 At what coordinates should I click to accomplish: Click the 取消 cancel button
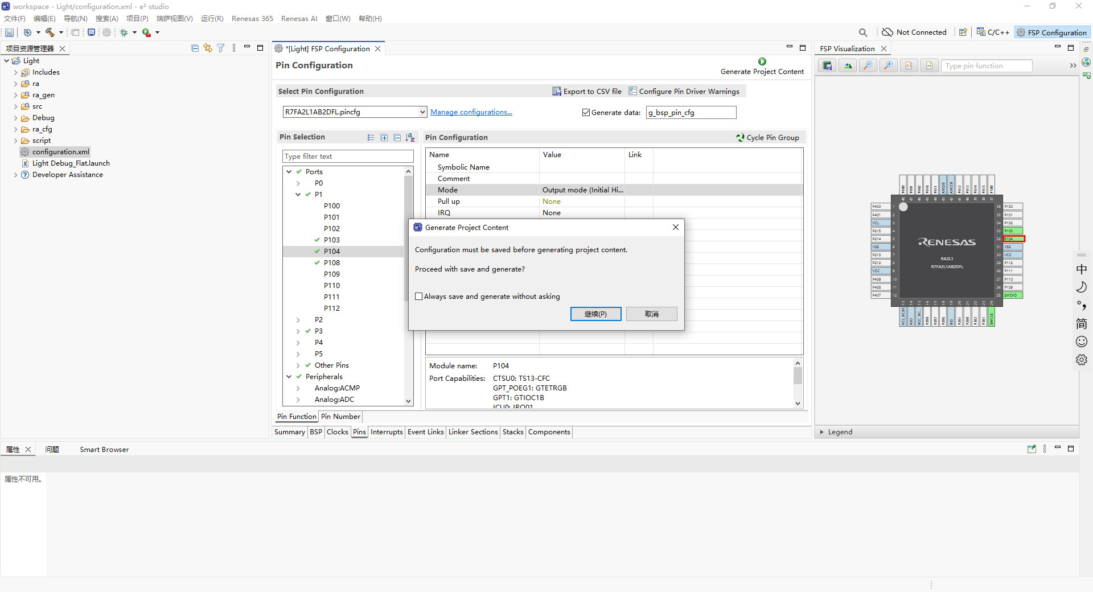(652, 314)
